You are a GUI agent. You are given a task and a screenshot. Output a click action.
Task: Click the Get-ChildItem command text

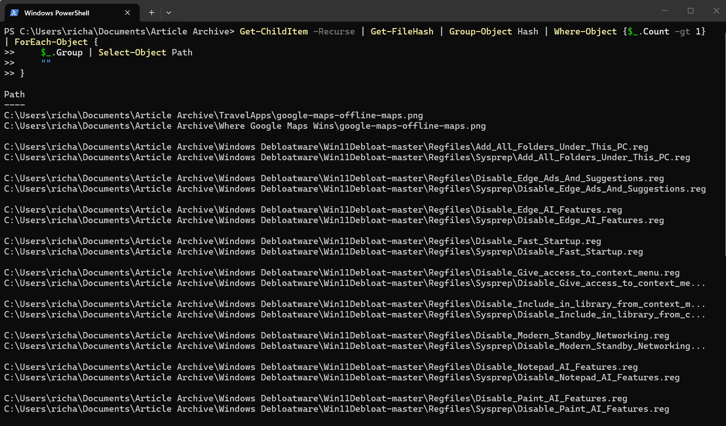[x=274, y=31]
